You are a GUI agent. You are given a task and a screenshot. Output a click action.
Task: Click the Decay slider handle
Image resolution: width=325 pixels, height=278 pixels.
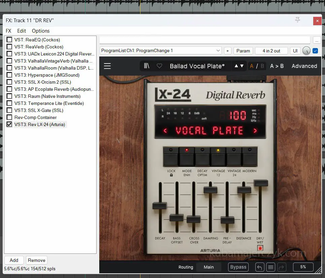point(159,206)
